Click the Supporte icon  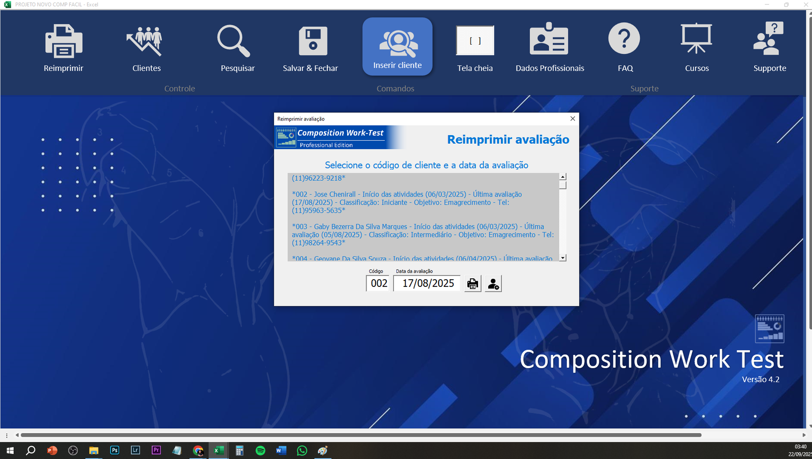tap(768, 39)
